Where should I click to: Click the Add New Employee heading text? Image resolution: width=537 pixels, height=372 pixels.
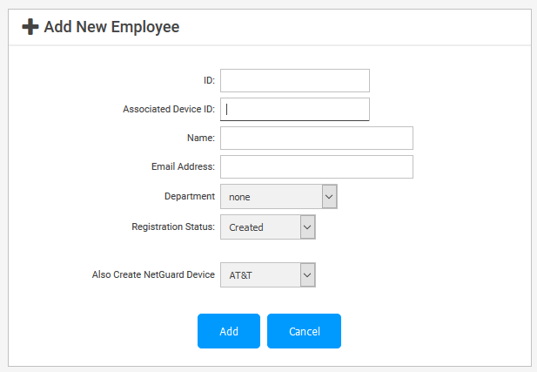click(x=111, y=27)
